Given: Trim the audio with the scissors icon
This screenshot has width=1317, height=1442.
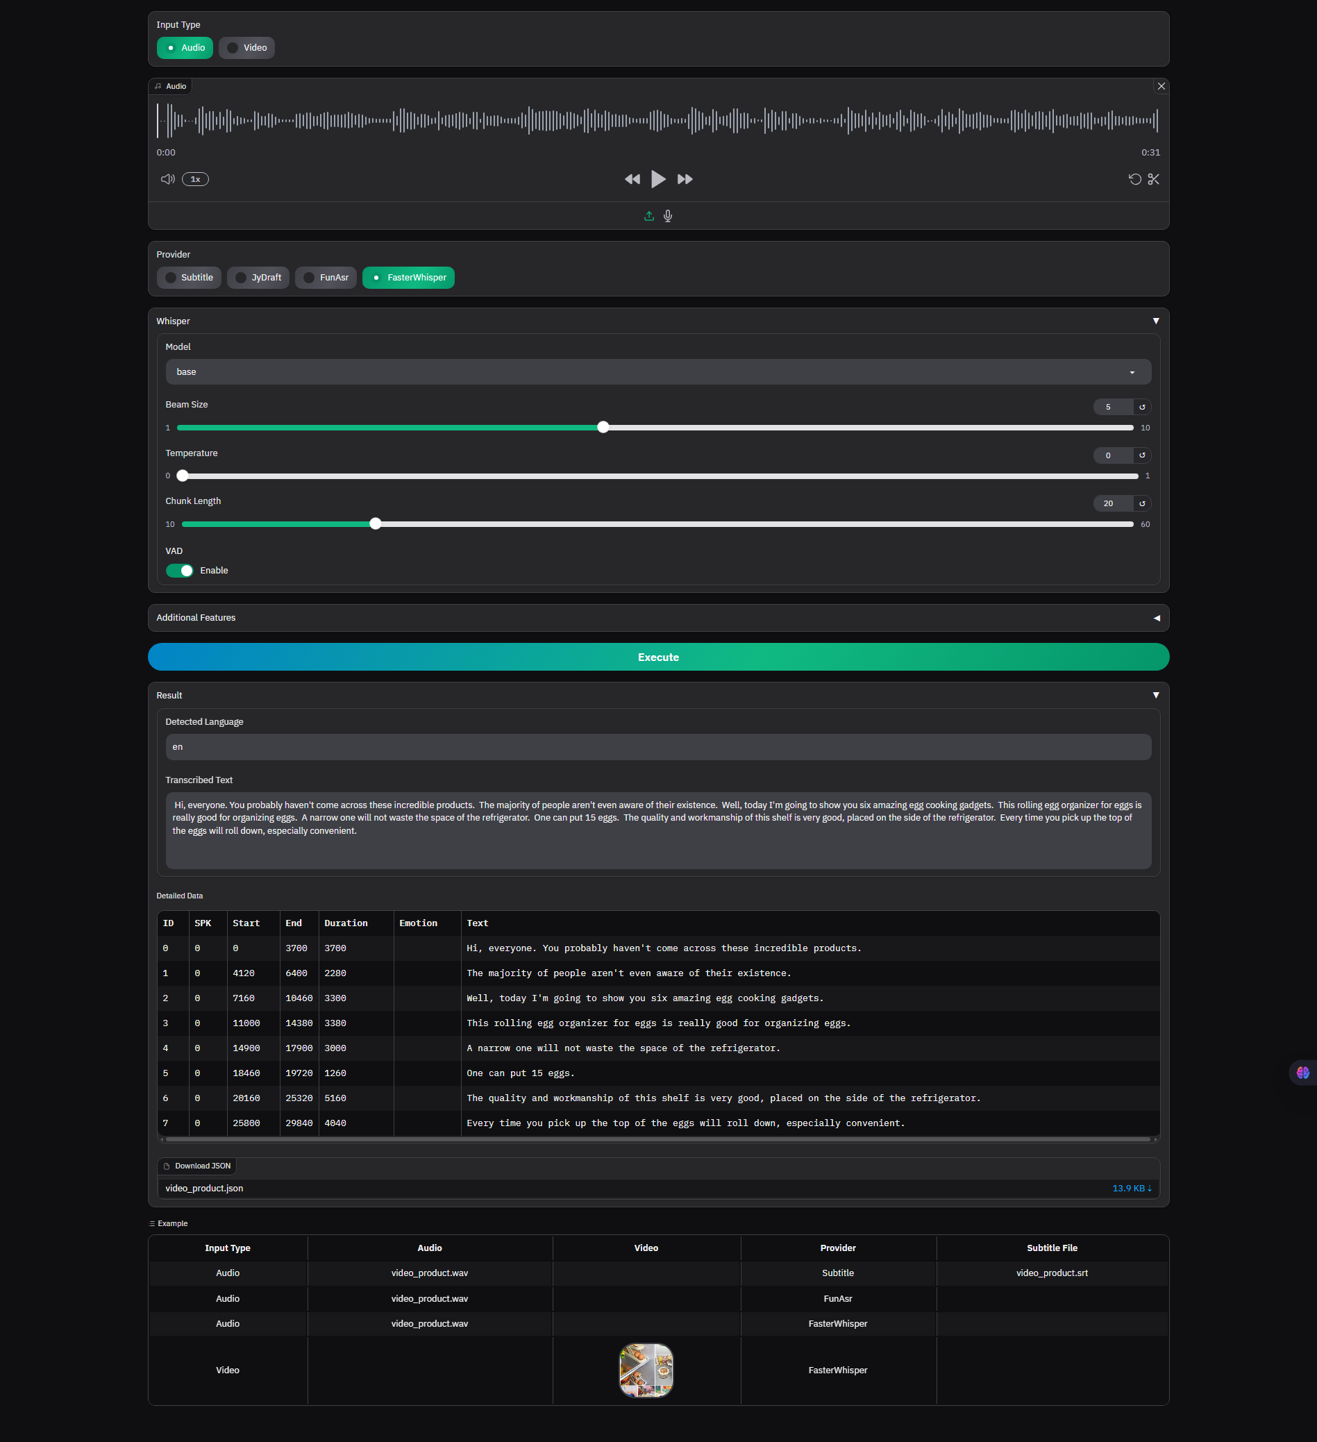Looking at the screenshot, I should pyautogui.click(x=1154, y=179).
